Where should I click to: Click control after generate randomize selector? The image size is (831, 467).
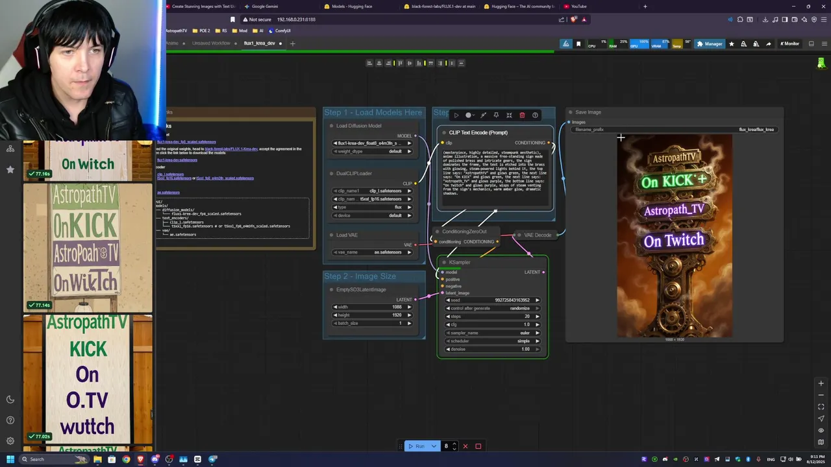tap(493, 308)
